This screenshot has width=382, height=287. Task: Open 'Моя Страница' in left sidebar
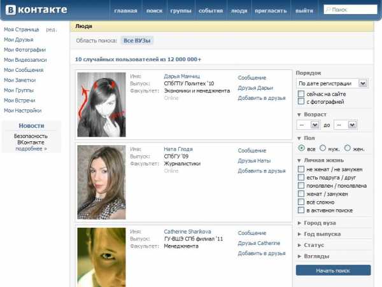point(22,29)
